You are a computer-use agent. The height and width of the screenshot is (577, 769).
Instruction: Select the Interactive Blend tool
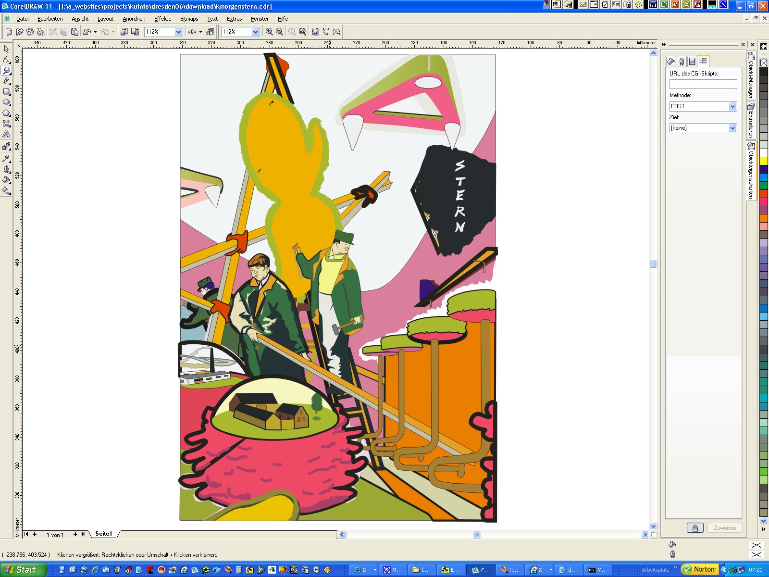[6, 146]
